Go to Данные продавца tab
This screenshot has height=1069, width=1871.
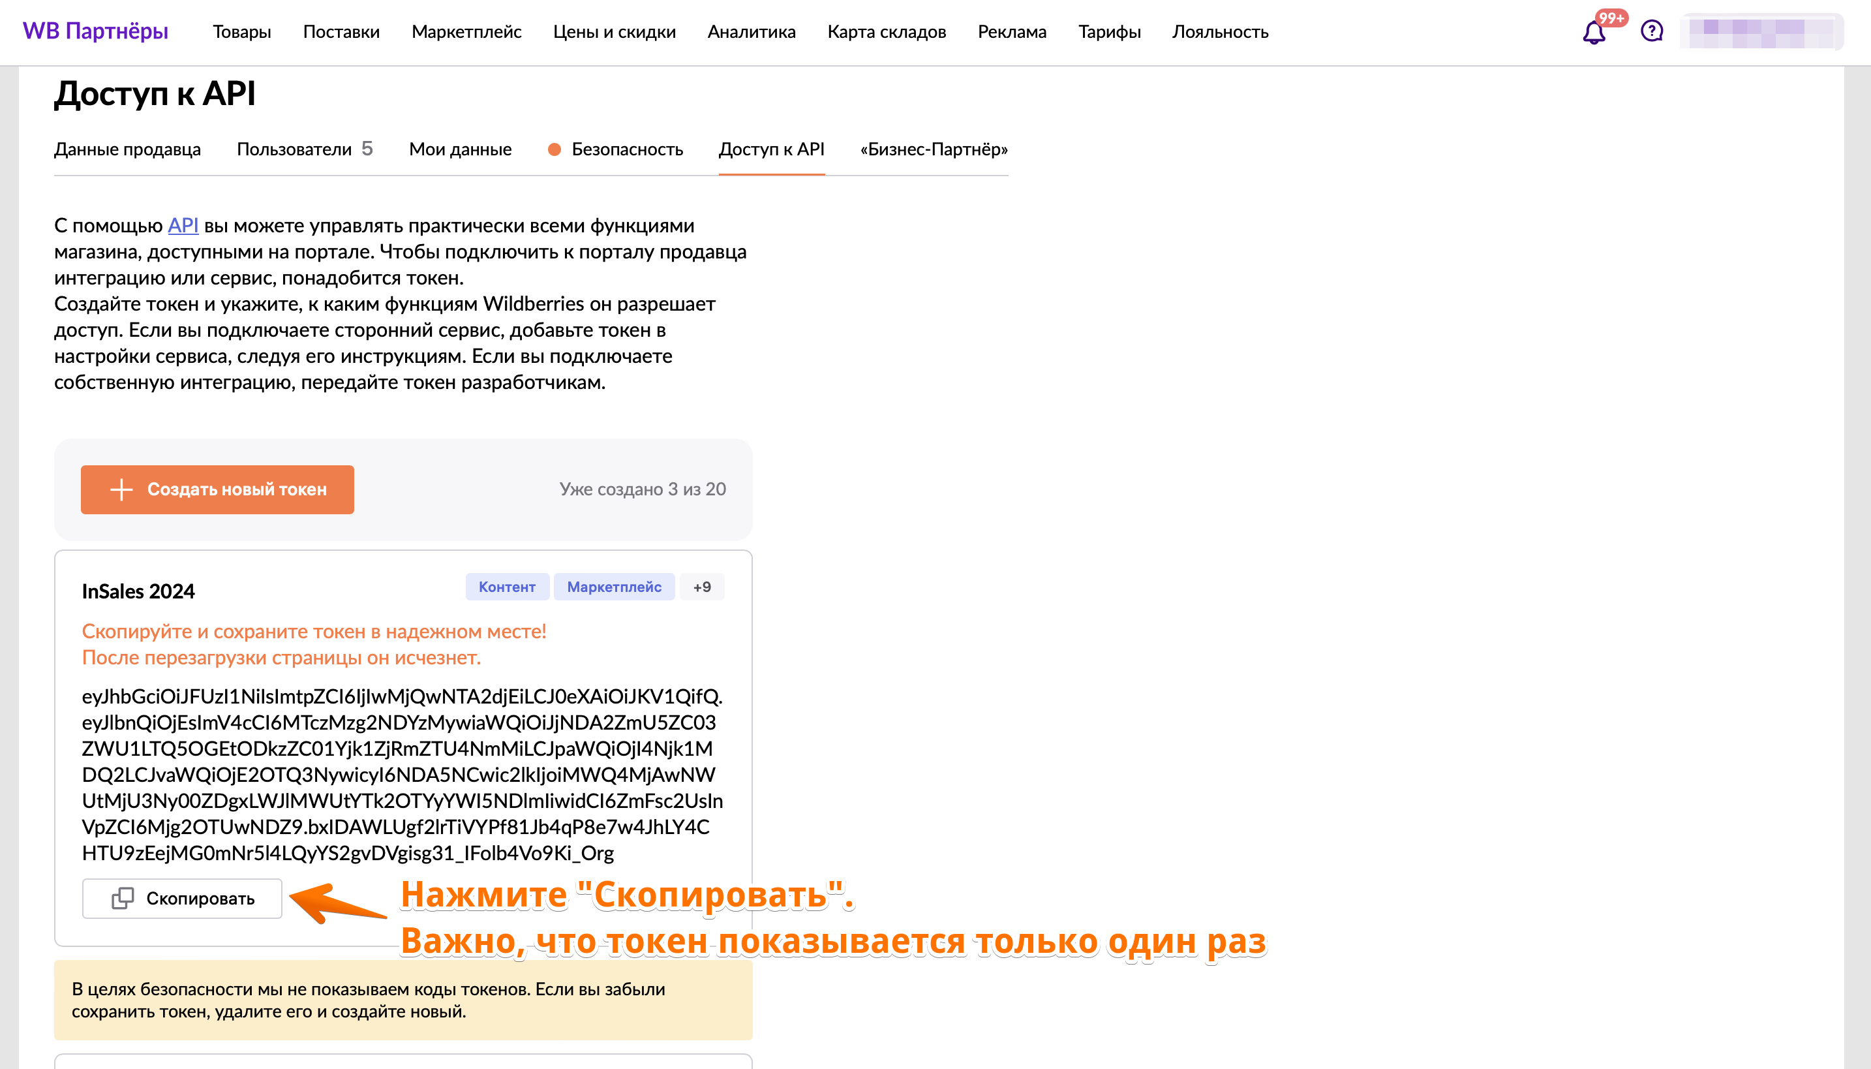click(127, 149)
